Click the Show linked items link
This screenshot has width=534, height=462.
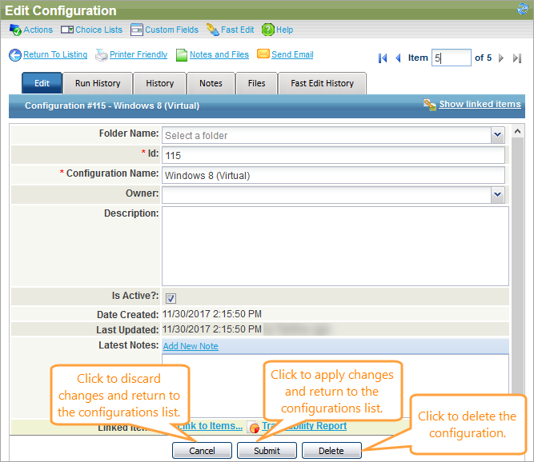[x=479, y=105]
